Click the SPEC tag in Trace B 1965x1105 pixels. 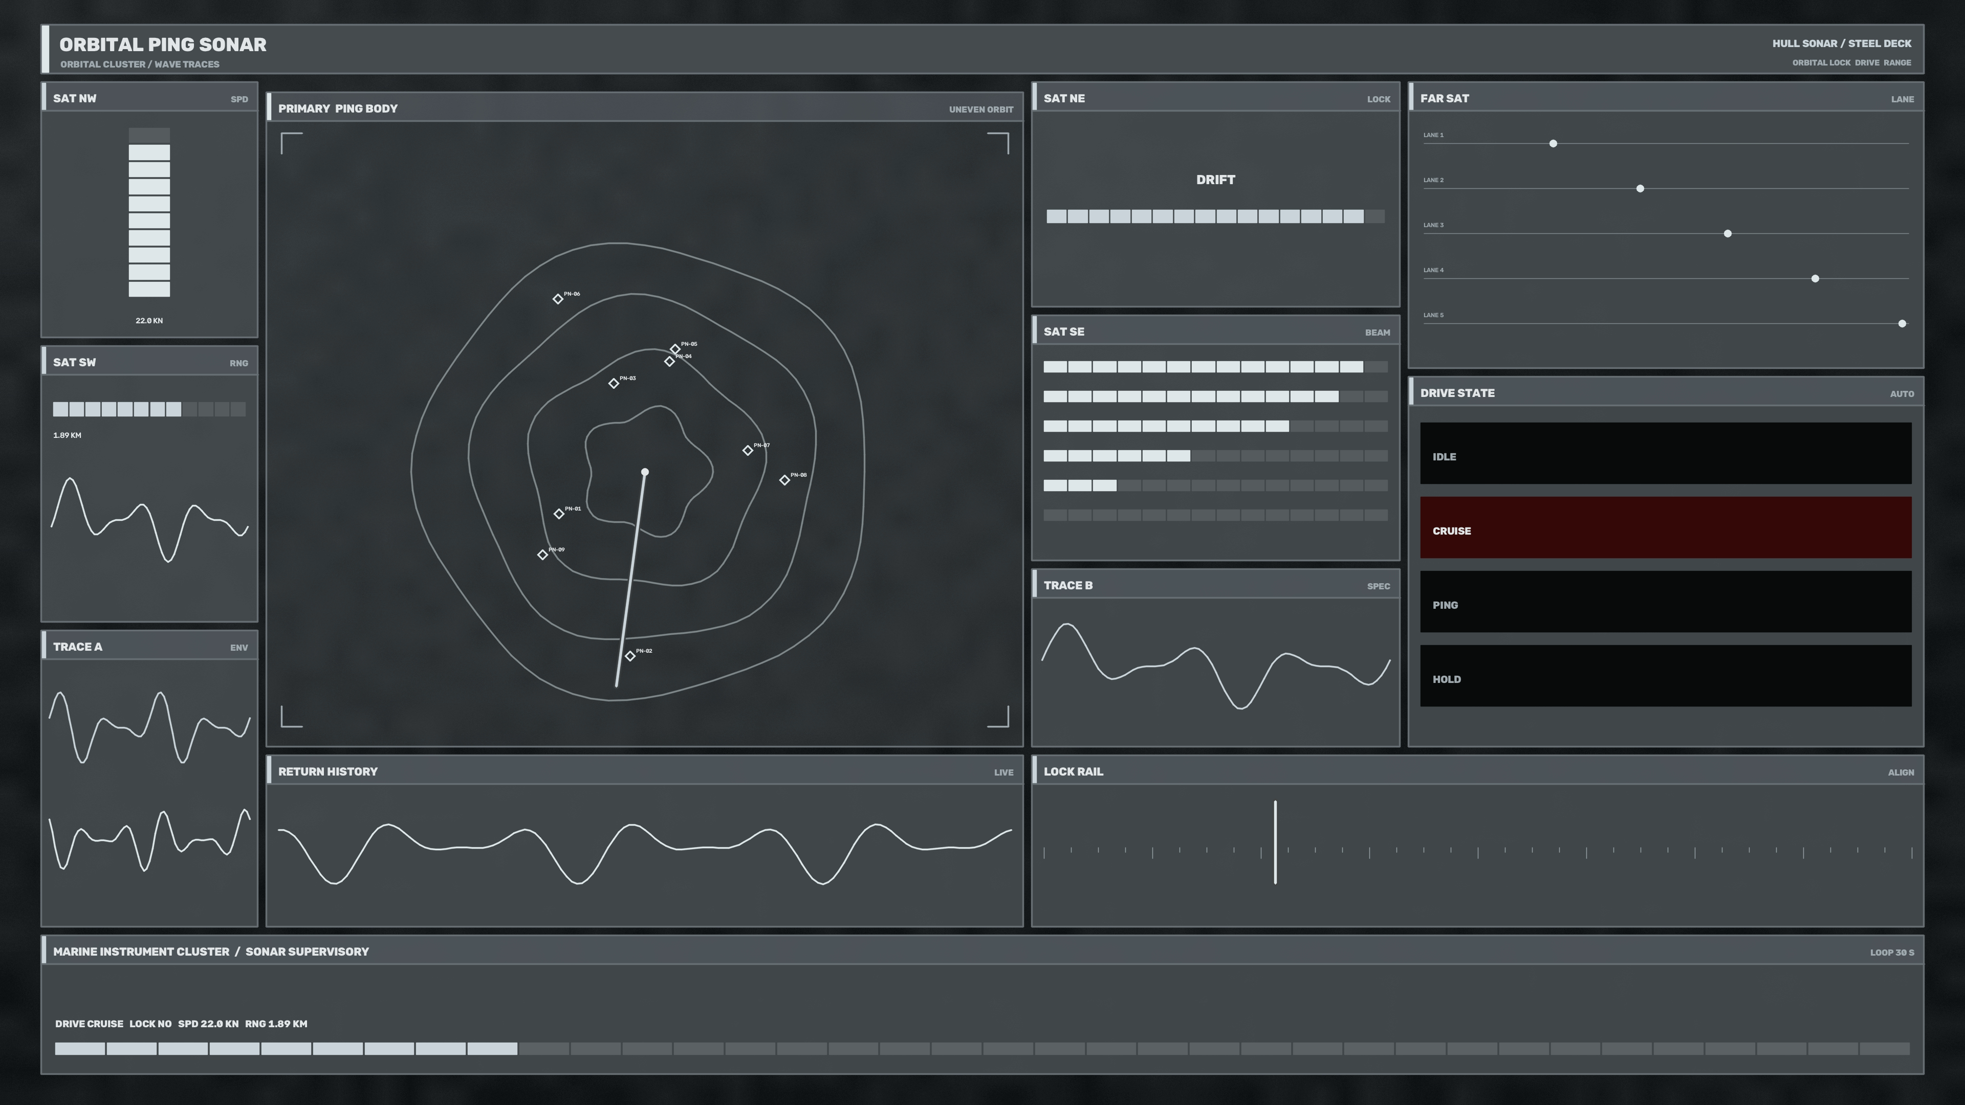pos(1379,586)
